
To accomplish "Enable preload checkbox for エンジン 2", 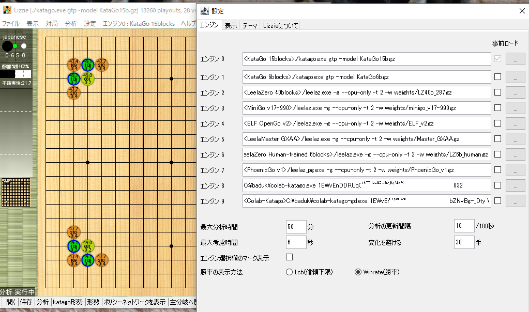I will tap(497, 92).
